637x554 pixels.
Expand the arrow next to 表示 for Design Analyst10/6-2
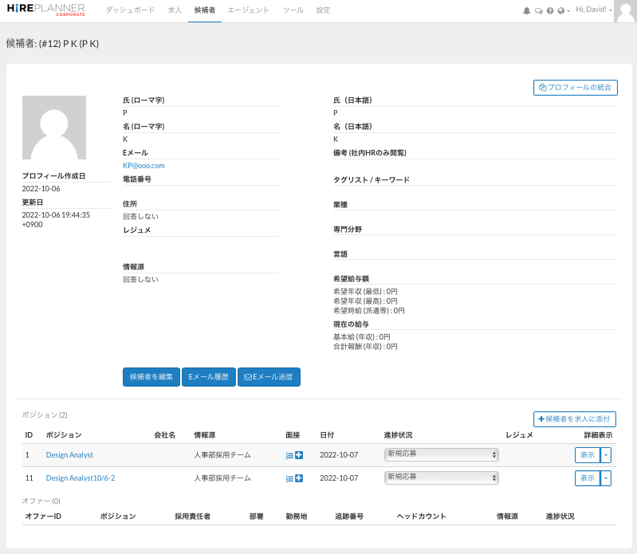606,478
